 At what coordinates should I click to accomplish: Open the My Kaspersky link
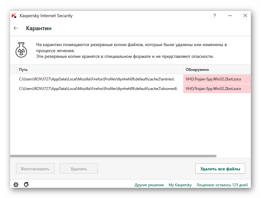click(180, 185)
